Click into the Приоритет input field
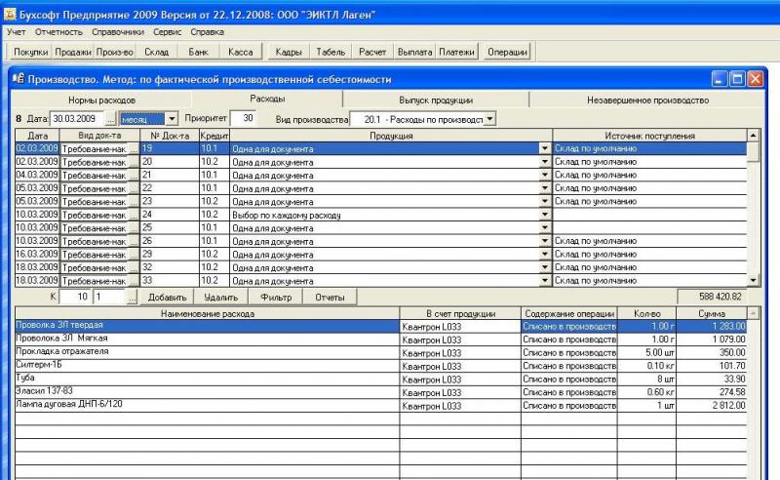780x480 pixels. 243,118
